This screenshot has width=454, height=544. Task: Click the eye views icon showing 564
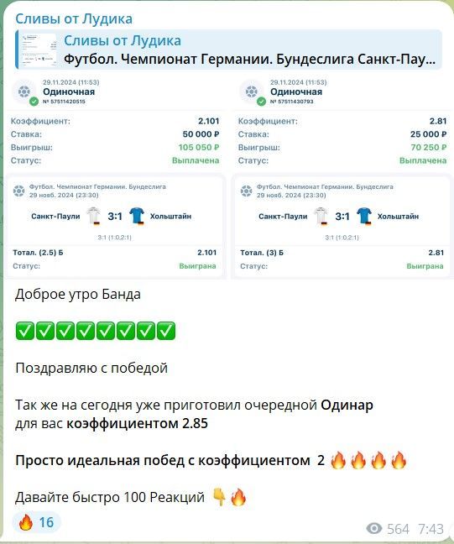click(x=374, y=528)
